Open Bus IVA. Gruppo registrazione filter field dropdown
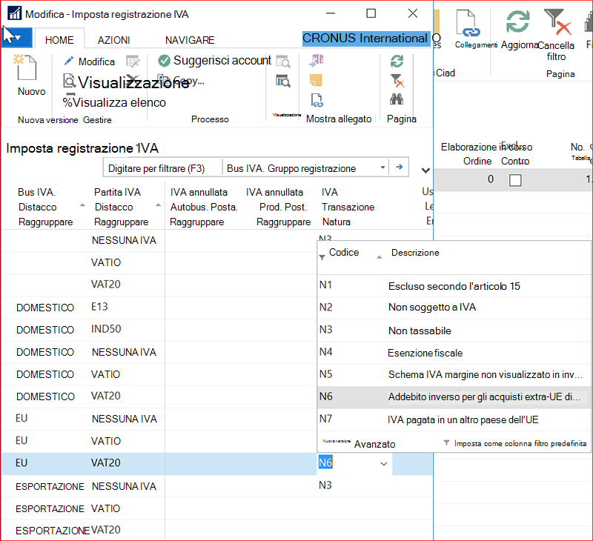Viewport: 593px width, 541px height. click(382, 167)
